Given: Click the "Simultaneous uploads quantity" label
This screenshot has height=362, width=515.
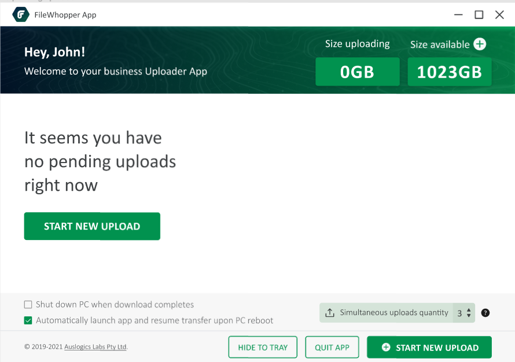Looking at the screenshot, I should 394,312.
